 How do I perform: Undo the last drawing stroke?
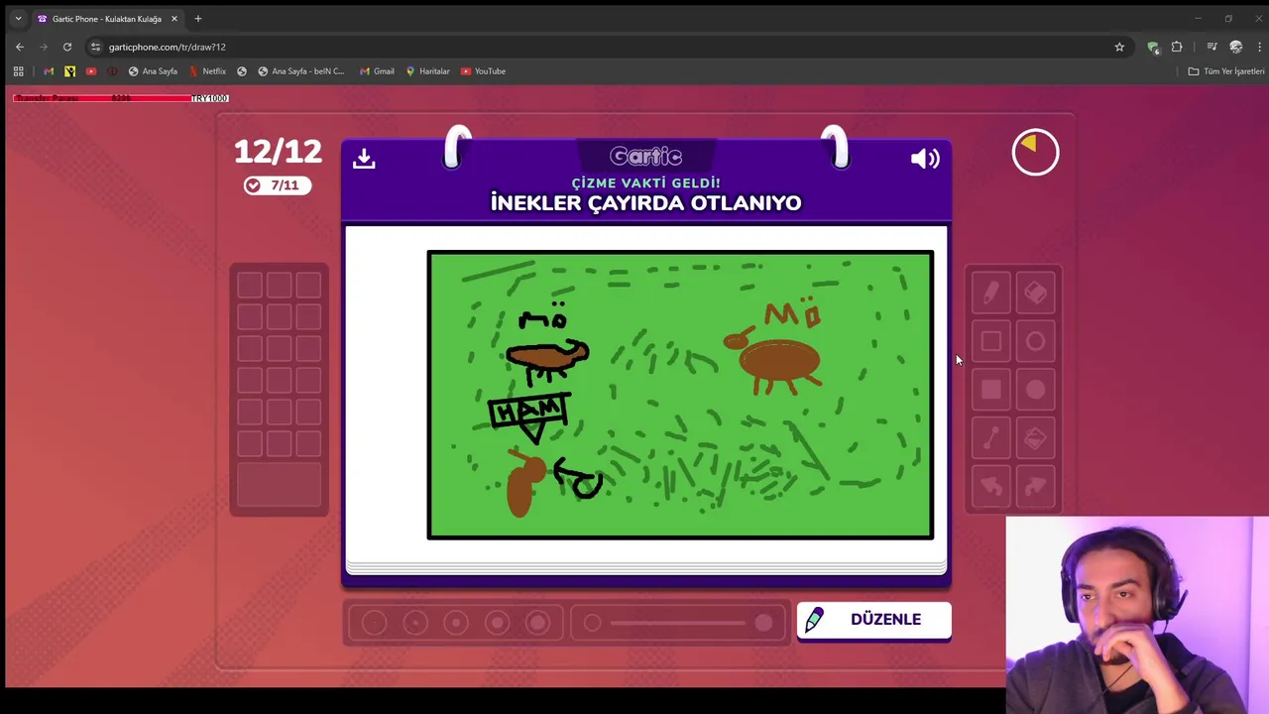pyautogui.click(x=990, y=486)
